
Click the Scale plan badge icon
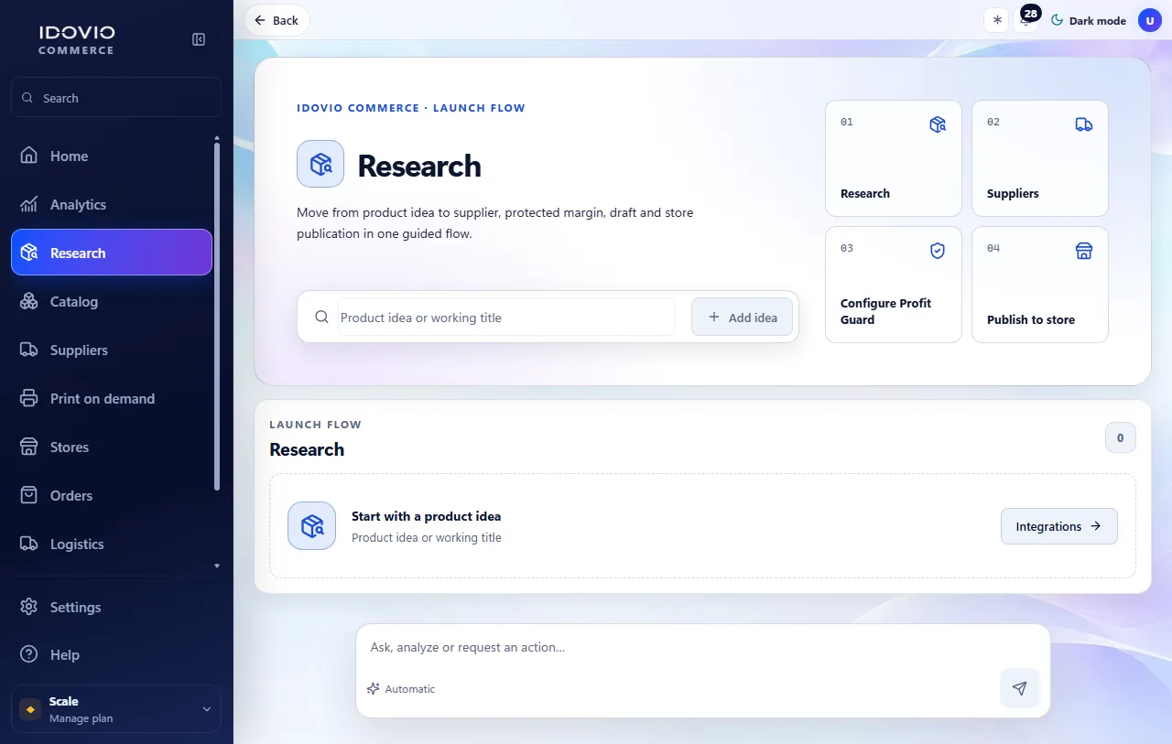tap(31, 709)
